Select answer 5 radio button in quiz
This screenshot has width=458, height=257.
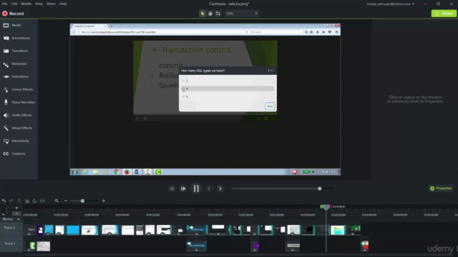pyautogui.click(x=183, y=96)
